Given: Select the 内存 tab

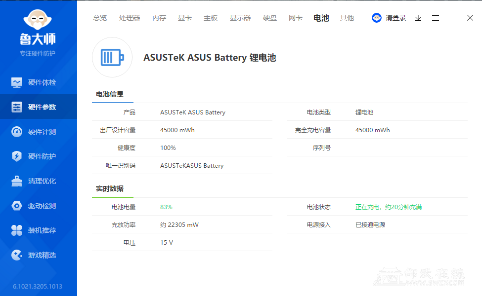Looking at the screenshot, I should point(159,18).
